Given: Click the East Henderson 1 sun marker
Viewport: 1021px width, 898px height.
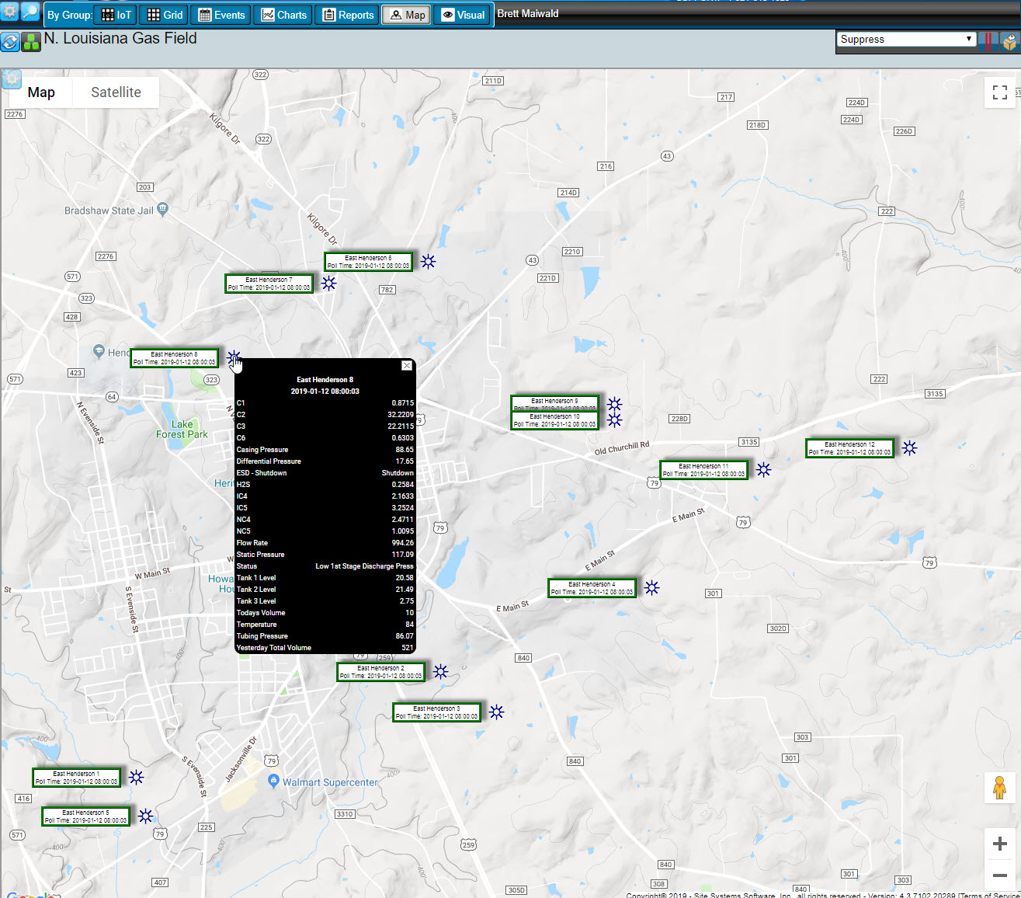Looking at the screenshot, I should tap(137, 778).
